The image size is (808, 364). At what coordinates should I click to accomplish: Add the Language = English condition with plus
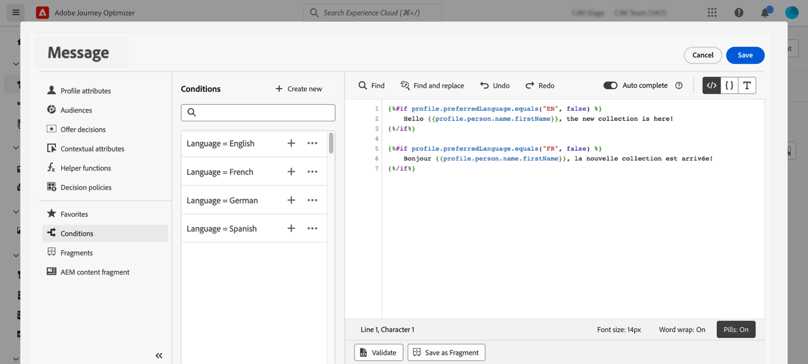coord(291,144)
